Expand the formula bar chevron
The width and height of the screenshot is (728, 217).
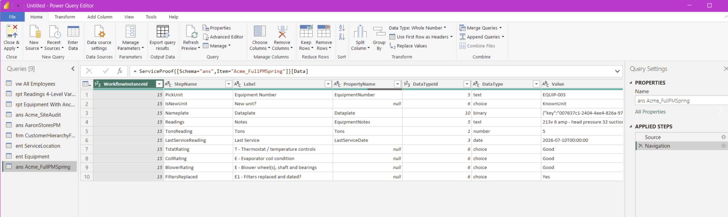pyautogui.click(x=617, y=71)
